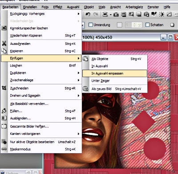Choose In Auswahl paste option
Viewport: 178px width, 174px height.
[115, 66]
